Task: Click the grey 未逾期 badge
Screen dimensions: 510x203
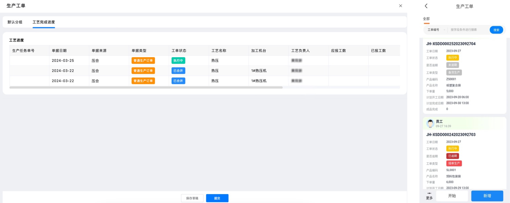Action: pos(453,65)
